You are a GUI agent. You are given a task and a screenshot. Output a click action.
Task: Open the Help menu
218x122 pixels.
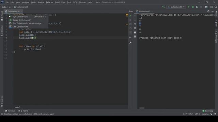click(x=90, y=2)
